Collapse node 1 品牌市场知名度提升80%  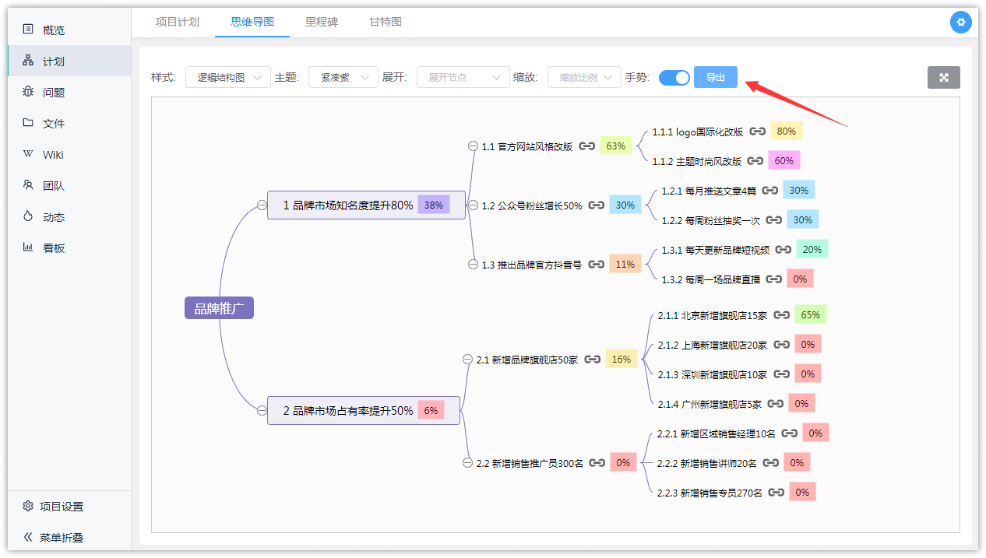pyautogui.click(x=262, y=205)
